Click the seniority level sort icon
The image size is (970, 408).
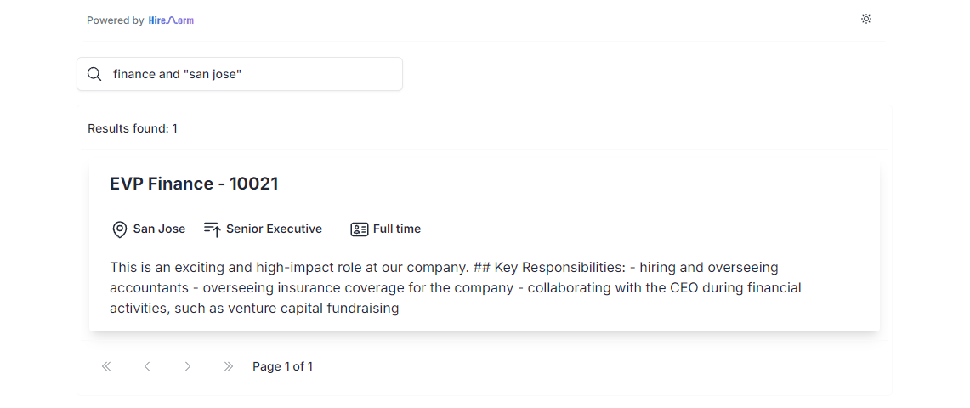[x=213, y=229]
